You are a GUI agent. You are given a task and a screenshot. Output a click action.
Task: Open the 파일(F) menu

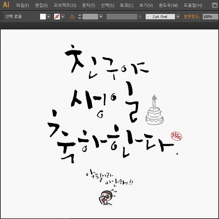click(23, 5)
